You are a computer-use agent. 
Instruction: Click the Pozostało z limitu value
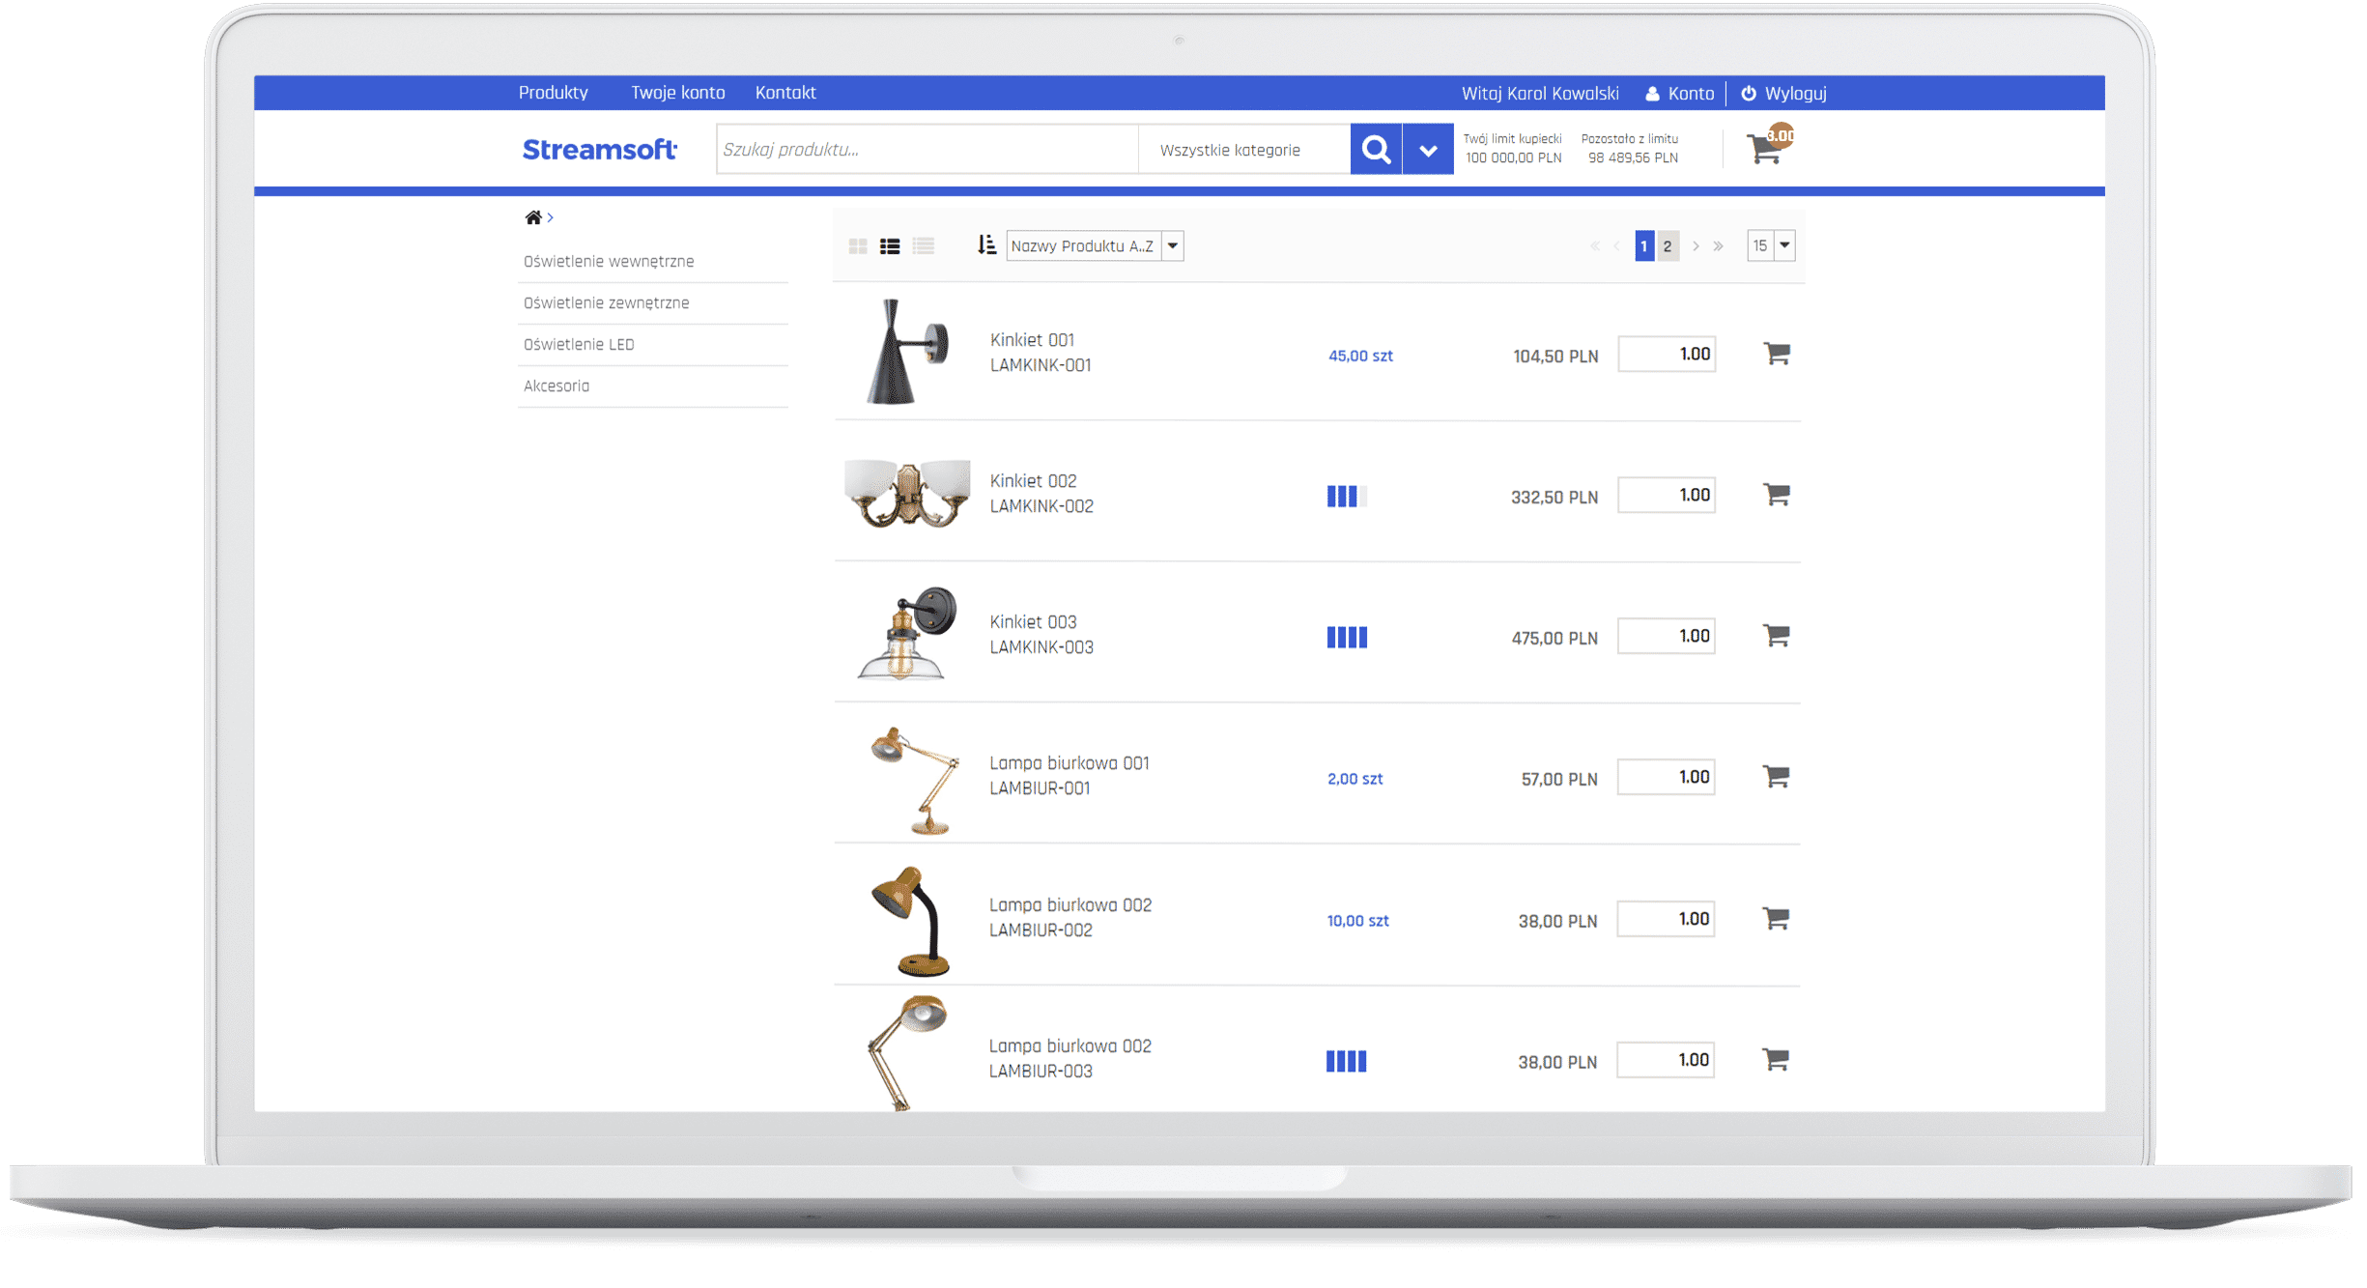1633,158
